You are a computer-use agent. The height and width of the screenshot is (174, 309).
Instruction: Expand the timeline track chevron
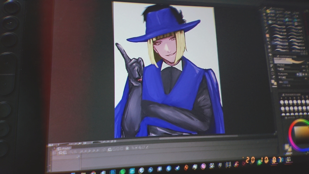coord(79,156)
